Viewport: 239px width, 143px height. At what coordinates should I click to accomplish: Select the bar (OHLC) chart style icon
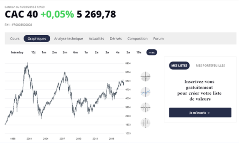point(145,107)
